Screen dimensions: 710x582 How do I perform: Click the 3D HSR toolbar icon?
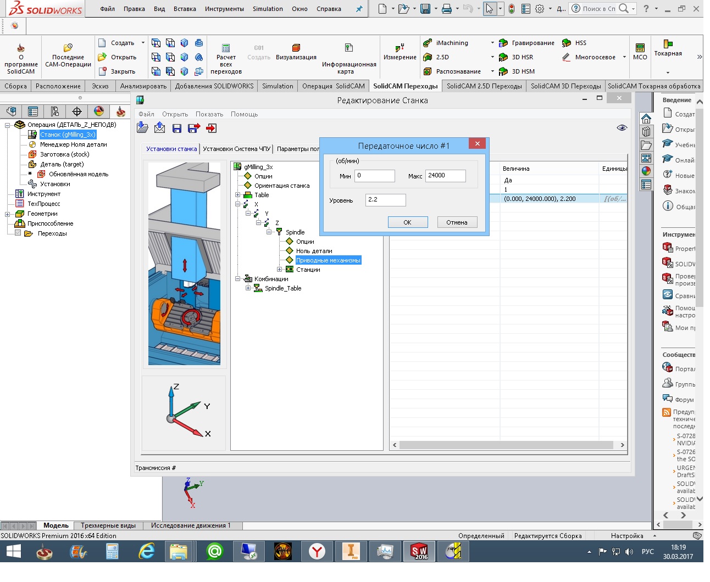point(503,57)
